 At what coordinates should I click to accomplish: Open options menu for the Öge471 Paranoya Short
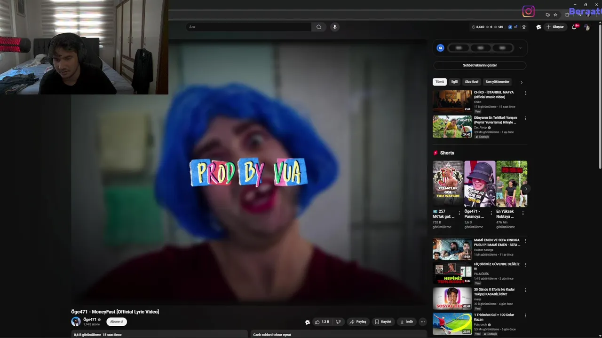pyautogui.click(x=491, y=213)
